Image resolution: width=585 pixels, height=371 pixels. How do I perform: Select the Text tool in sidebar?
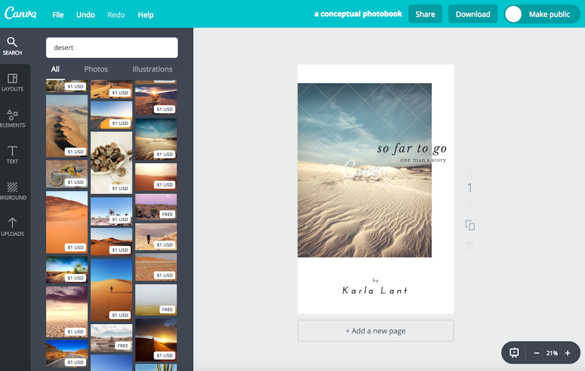tap(12, 154)
